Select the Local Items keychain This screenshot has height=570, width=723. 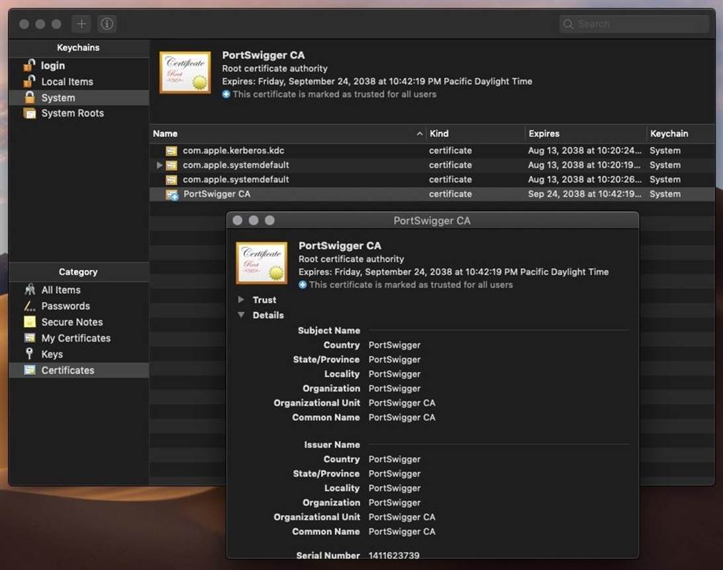(67, 81)
